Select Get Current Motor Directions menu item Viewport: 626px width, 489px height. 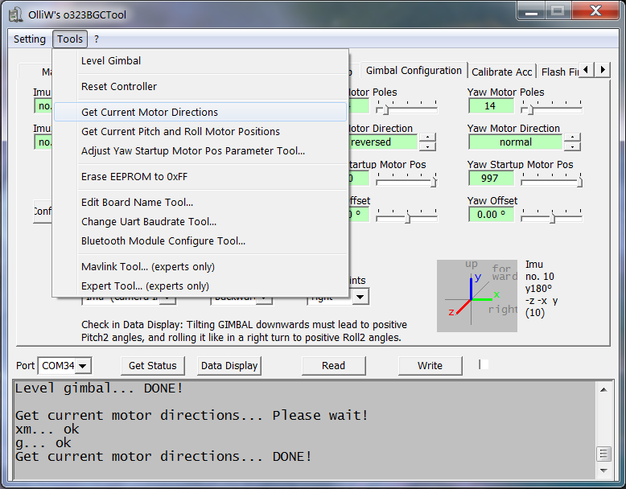[150, 113]
